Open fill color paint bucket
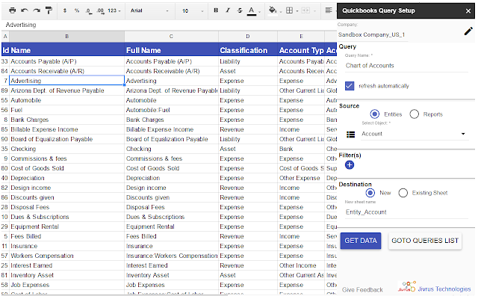Image resolution: width=478 pixels, height=299 pixels. coord(273,10)
